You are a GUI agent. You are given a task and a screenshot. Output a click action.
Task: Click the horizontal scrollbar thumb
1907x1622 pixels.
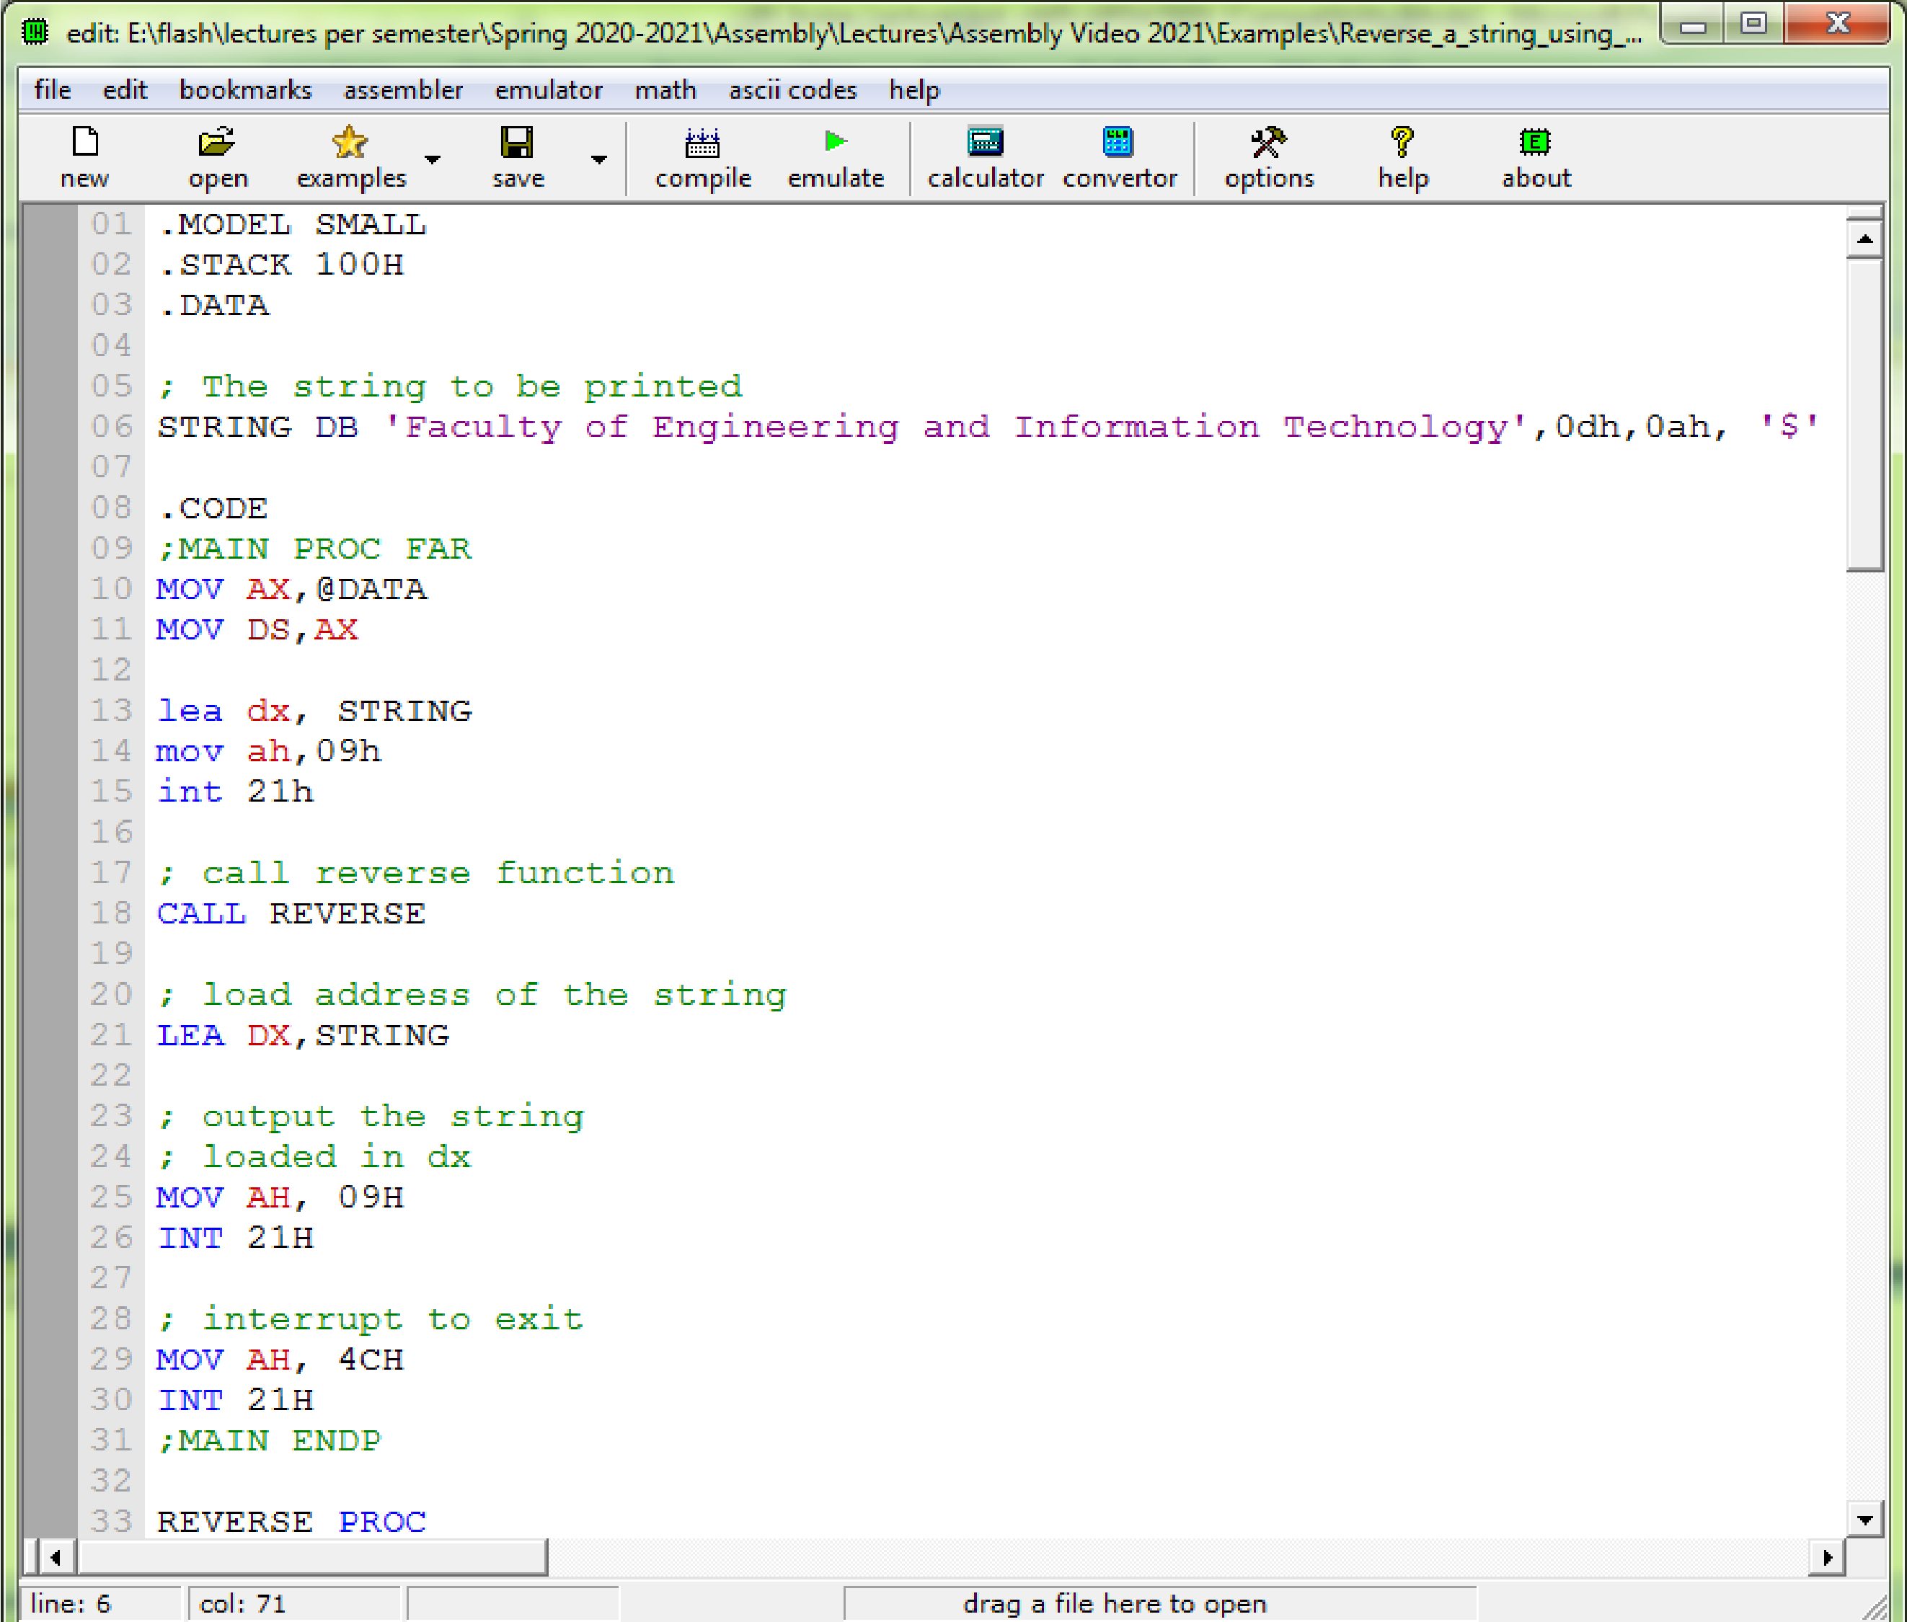click(313, 1556)
